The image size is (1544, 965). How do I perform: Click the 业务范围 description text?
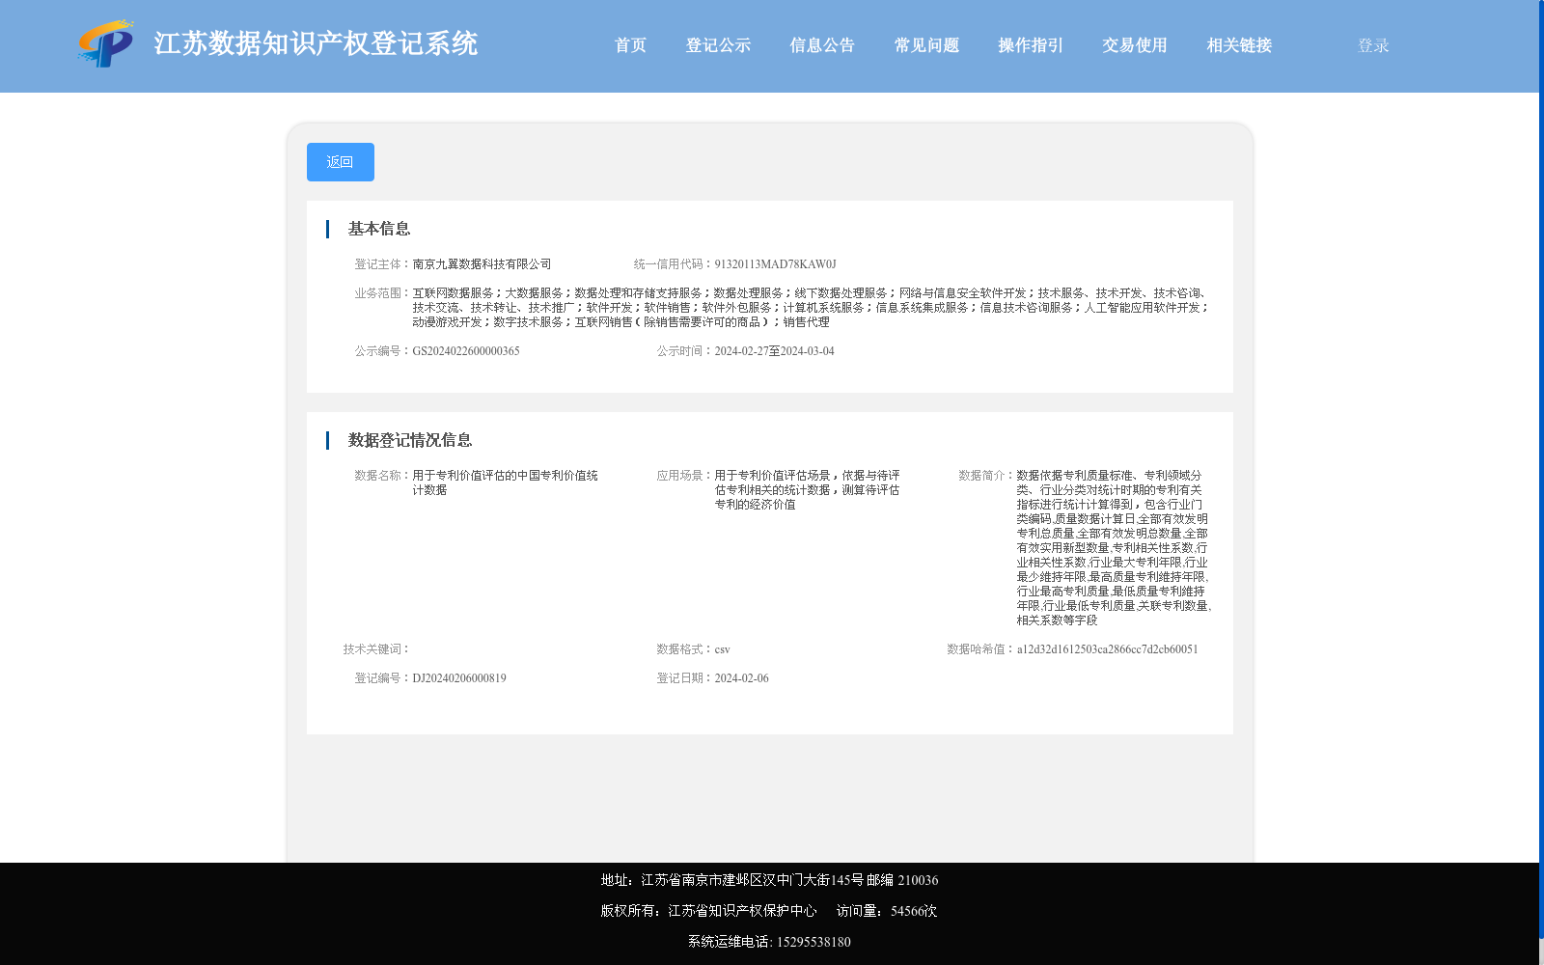click(x=811, y=308)
